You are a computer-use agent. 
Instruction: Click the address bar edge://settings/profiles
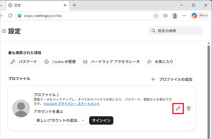point(88,16)
